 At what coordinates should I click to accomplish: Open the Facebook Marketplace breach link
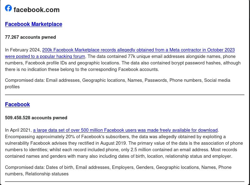[x=34, y=24]
